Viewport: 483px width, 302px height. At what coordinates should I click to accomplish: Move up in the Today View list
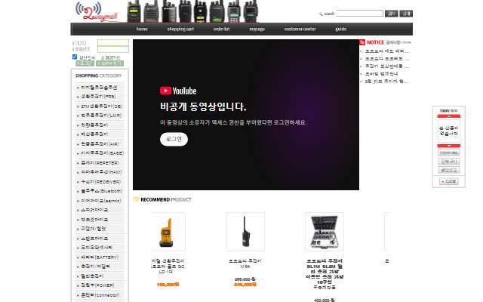(x=448, y=116)
